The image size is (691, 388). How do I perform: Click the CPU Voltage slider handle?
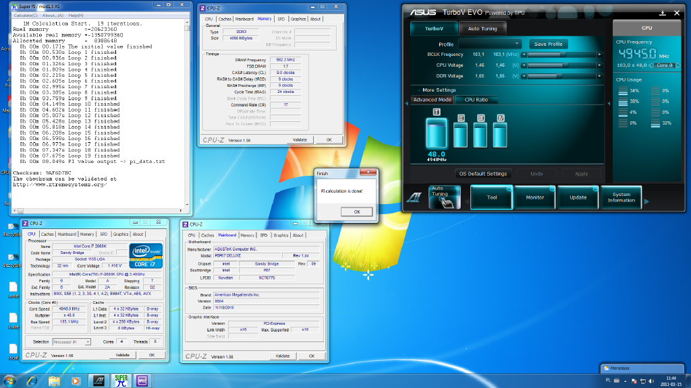pyautogui.click(x=566, y=65)
